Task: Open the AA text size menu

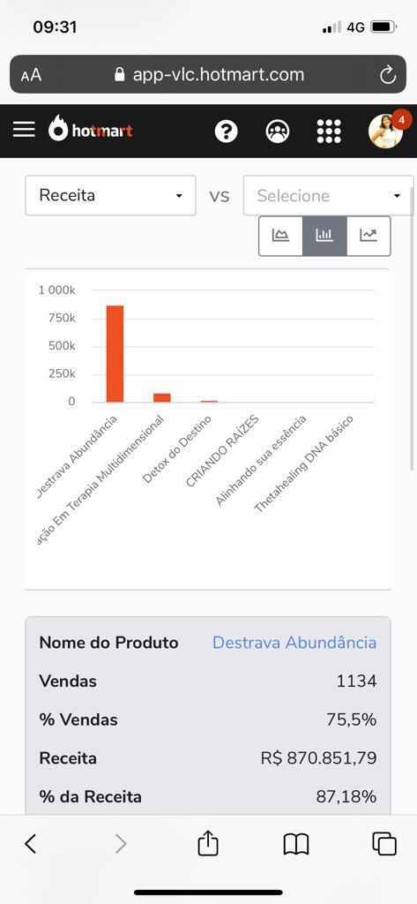Action: [x=31, y=76]
